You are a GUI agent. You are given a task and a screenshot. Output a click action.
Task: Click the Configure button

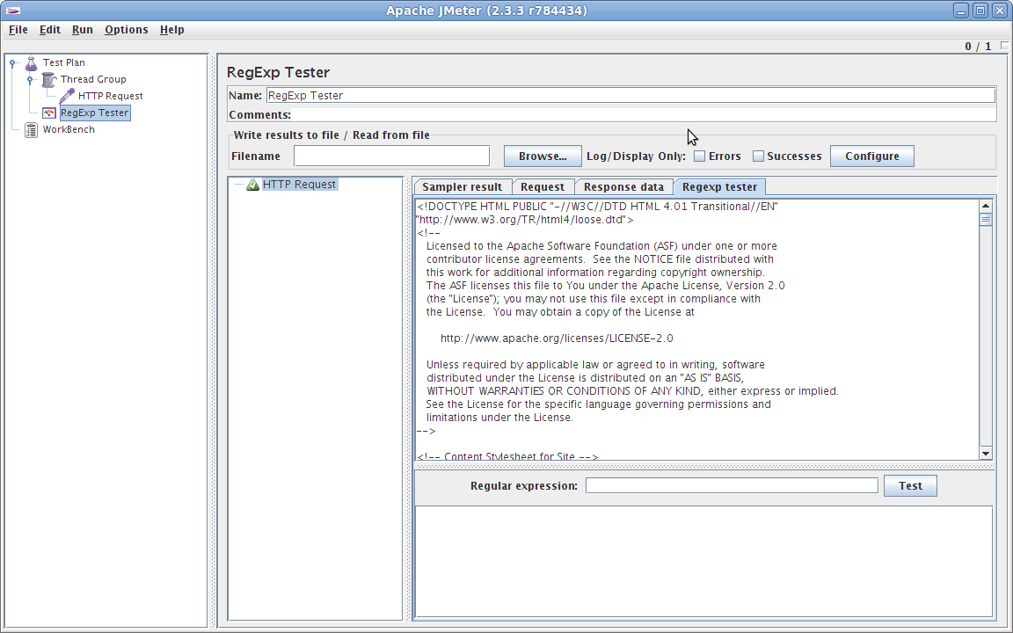click(872, 156)
